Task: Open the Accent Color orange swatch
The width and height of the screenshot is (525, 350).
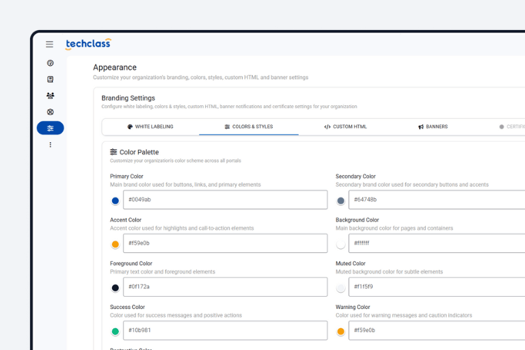Action: tap(115, 244)
